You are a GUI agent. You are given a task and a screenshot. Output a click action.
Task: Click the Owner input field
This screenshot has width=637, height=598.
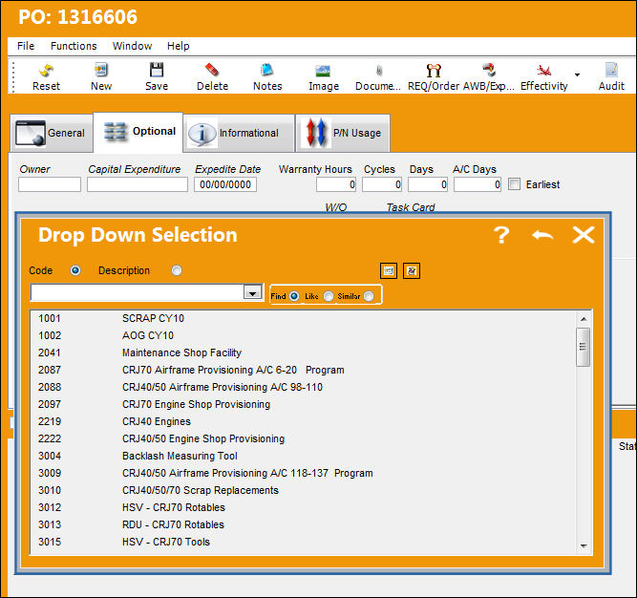point(50,184)
